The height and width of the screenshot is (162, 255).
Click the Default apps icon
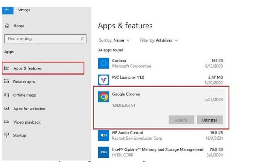click(x=6, y=81)
